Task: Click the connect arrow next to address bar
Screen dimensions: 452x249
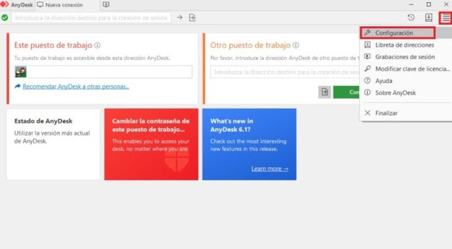Action: point(180,18)
